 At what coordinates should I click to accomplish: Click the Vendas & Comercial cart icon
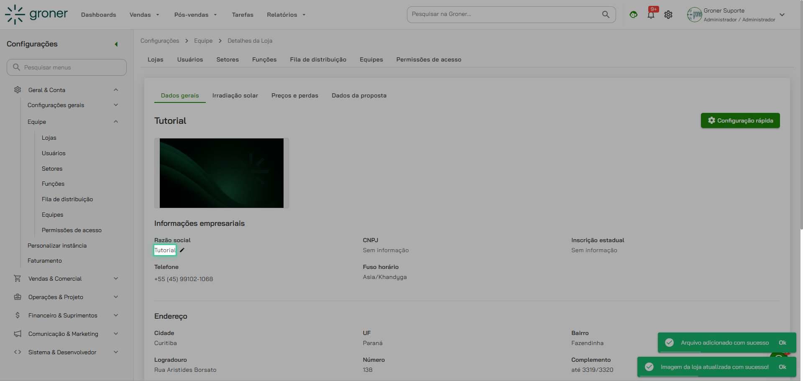click(18, 279)
